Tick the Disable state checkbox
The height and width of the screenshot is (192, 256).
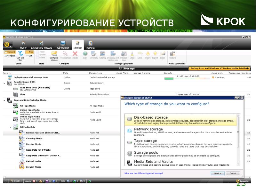(x=37, y=55)
